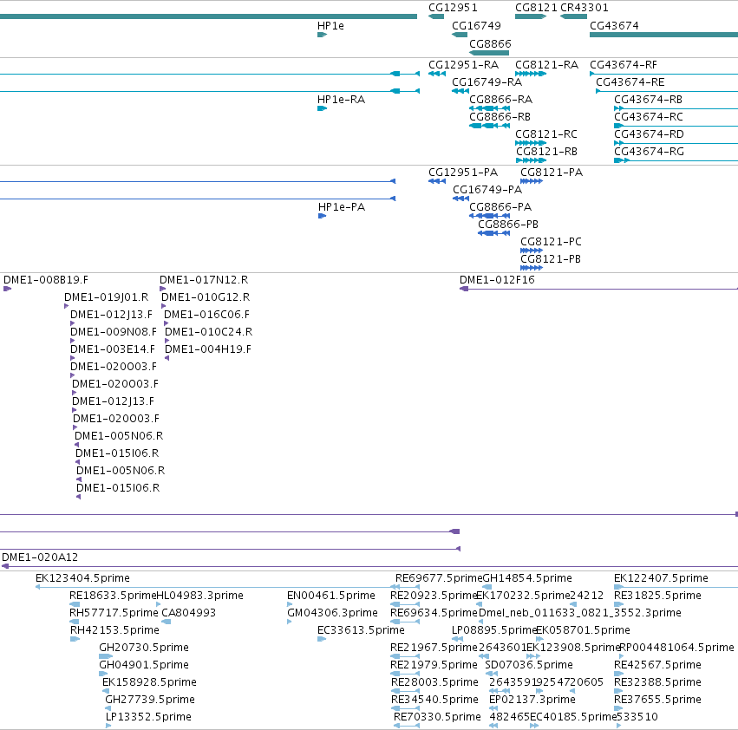
Task: Click the DME1-019J01.R clone label
Action: coord(107,297)
